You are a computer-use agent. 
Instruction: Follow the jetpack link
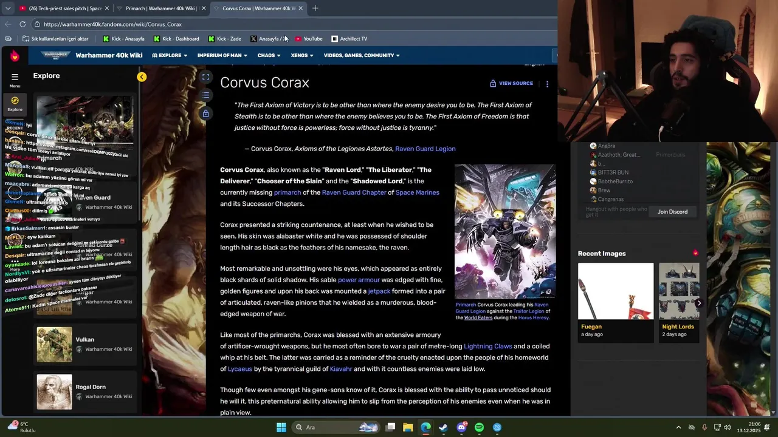[x=379, y=291]
